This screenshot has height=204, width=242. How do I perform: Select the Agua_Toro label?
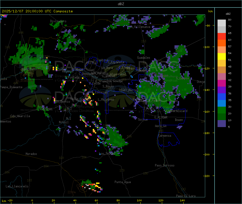coord(29,69)
